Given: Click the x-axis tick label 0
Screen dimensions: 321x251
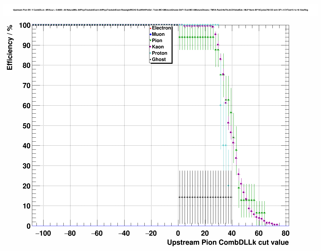Looking at the screenshot, I should click(x=178, y=234).
